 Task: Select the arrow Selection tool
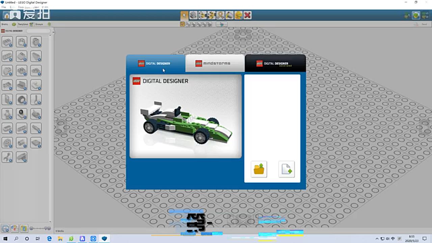(x=184, y=15)
